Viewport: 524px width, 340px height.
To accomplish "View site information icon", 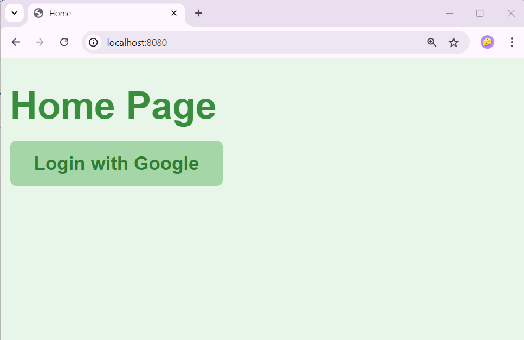I will (93, 42).
